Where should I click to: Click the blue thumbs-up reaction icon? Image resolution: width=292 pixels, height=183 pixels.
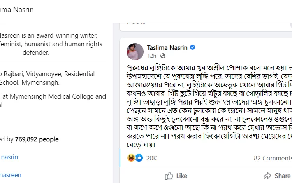139,158
